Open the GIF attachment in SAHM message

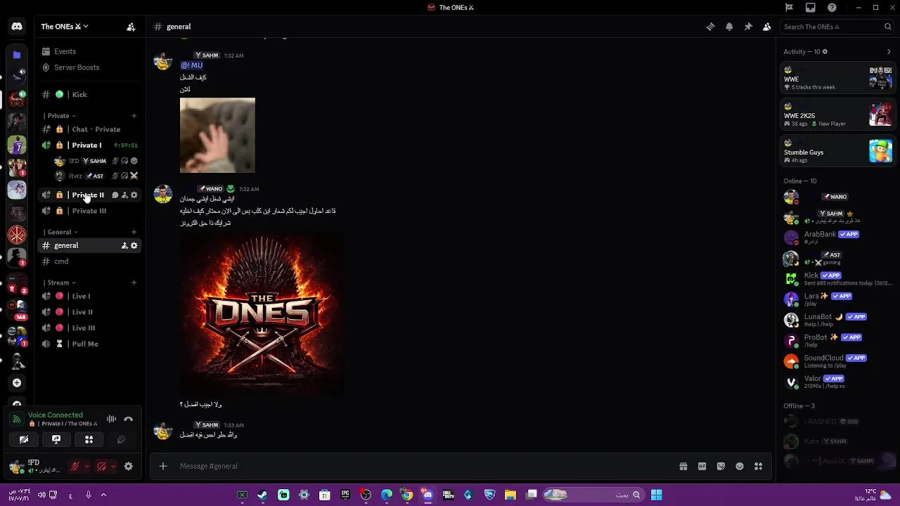pyautogui.click(x=217, y=136)
